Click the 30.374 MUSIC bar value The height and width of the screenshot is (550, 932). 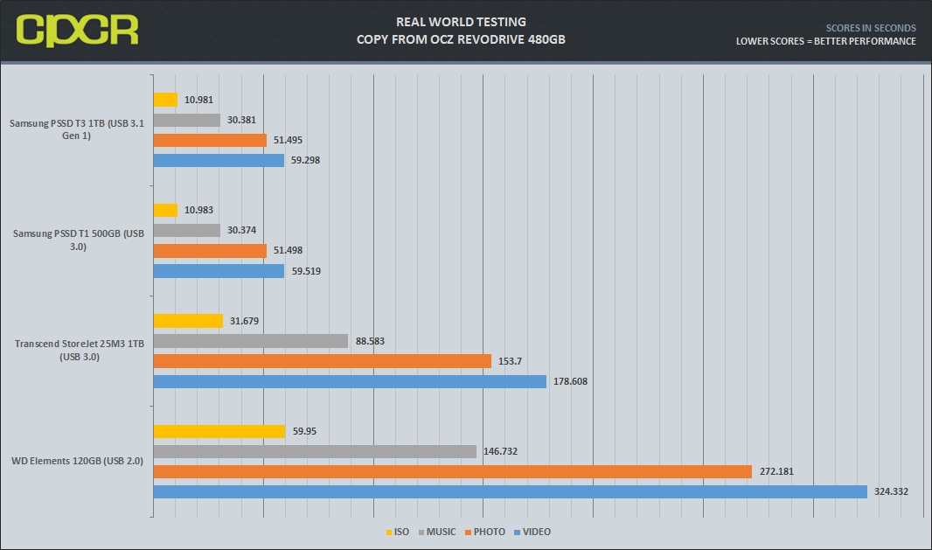[241, 230]
